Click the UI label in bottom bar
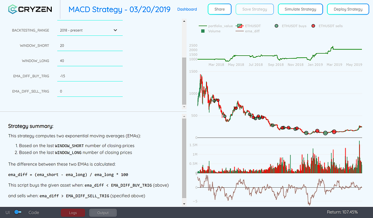The height and width of the screenshot is (218, 373). 7,212
